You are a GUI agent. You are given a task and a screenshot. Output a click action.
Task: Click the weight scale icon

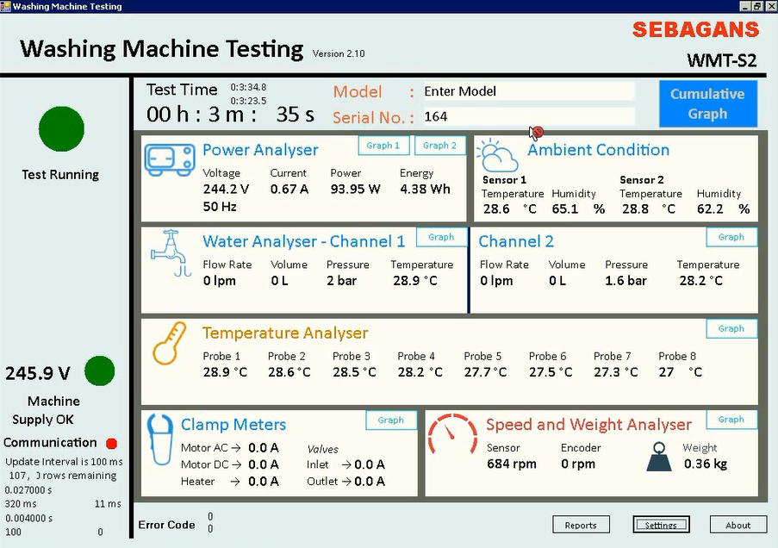tap(659, 457)
